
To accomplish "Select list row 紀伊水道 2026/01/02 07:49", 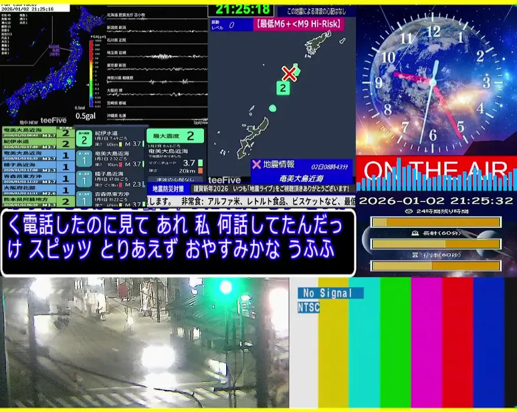I will click(38, 144).
